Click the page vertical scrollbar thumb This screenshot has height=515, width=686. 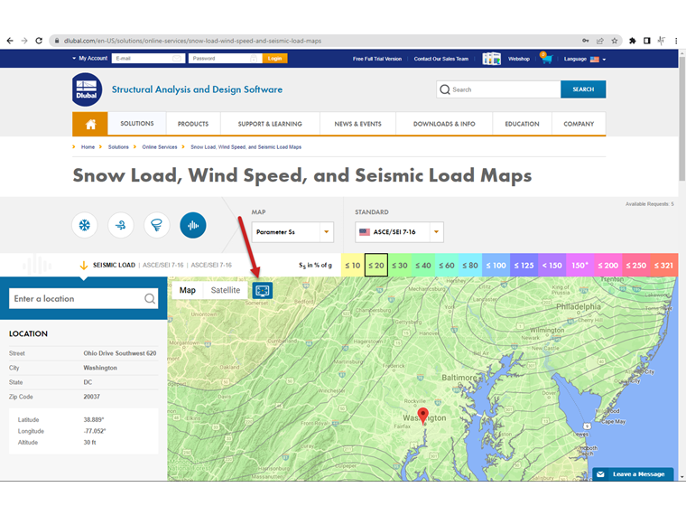(682, 118)
